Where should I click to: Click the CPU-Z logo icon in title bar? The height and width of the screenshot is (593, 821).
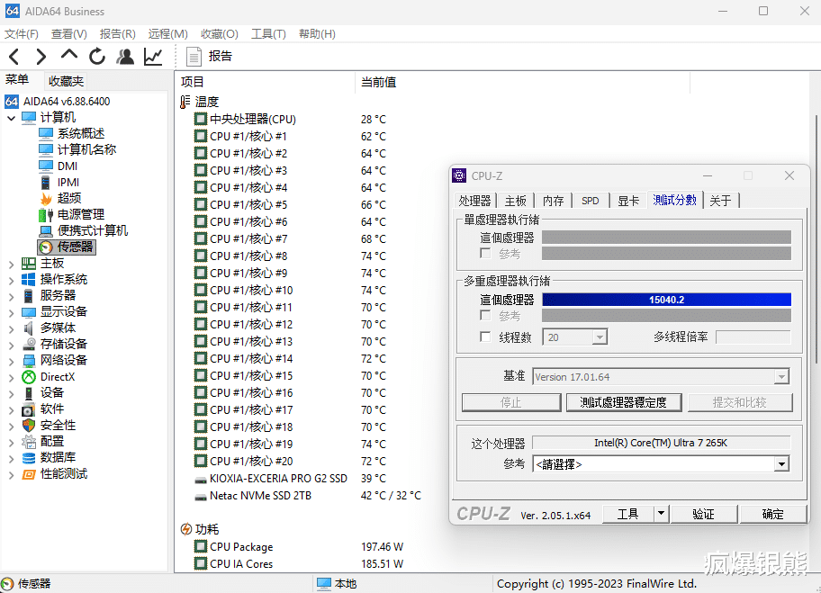(459, 175)
